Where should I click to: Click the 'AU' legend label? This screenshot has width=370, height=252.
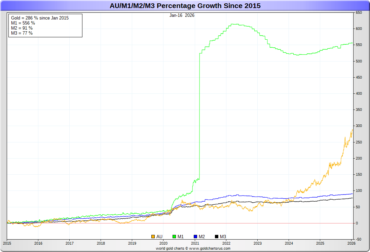[x=159, y=237]
